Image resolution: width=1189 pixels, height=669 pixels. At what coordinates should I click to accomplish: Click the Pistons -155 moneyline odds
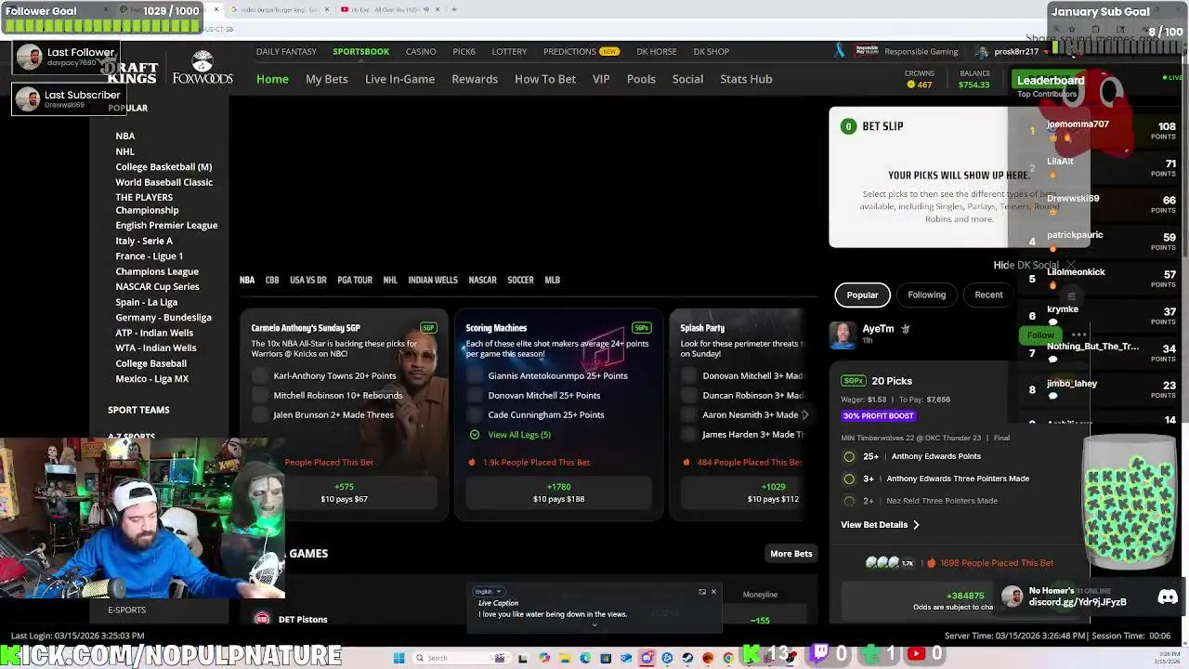[761, 620]
